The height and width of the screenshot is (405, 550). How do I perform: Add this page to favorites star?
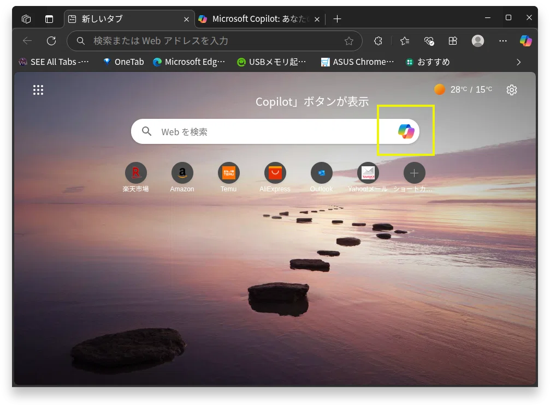[x=348, y=41]
